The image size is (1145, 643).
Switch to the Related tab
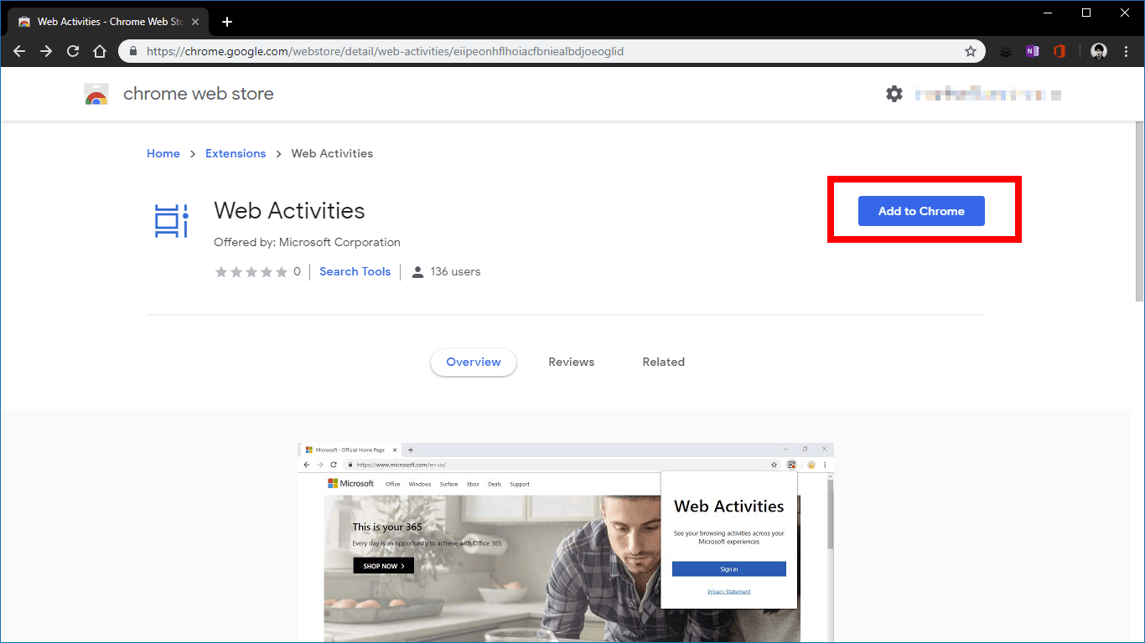pyautogui.click(x=664, y=363)
